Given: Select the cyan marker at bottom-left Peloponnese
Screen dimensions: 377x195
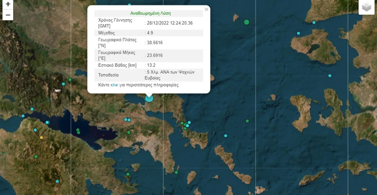Looking at the screenshot, I should [57, 181].
